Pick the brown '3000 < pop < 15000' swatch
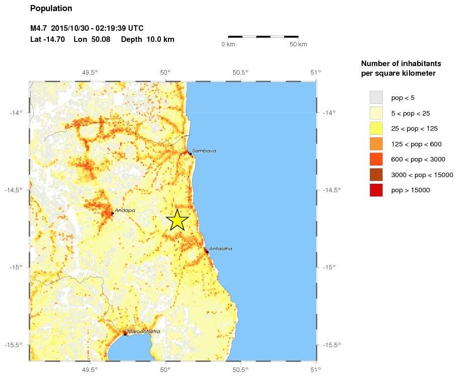Screen dimensions: 458x377 (x=376, y=175)
